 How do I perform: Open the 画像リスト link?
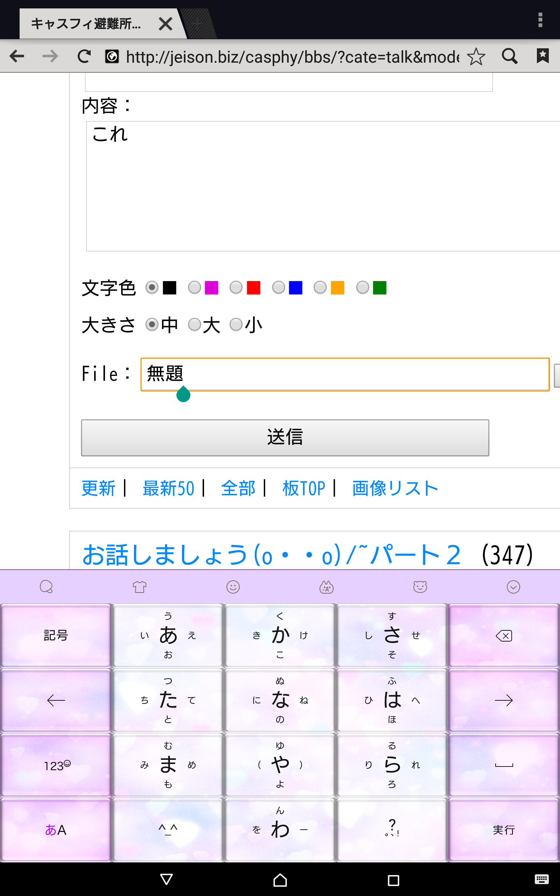pos(395,488)
